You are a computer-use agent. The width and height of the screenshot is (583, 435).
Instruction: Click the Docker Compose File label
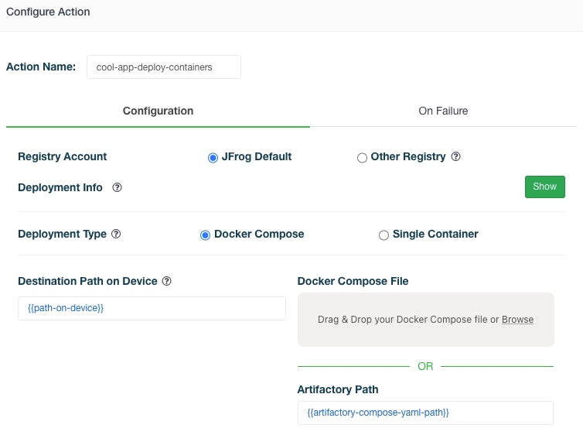click(x=353, y=281)
